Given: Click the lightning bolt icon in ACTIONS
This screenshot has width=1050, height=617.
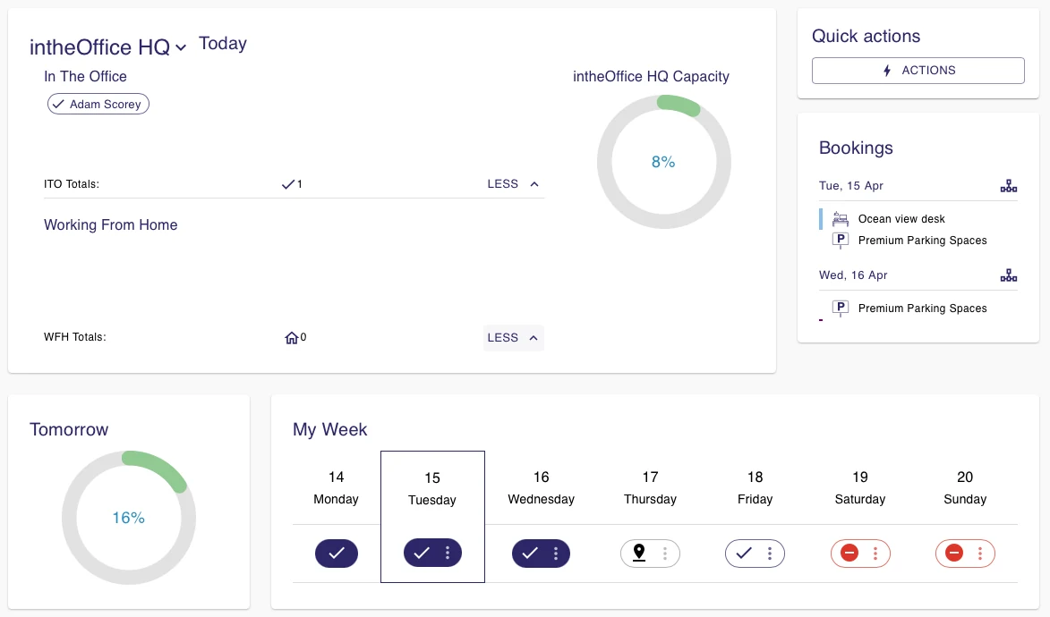Looking at the screenshot, I should (886, 71).
